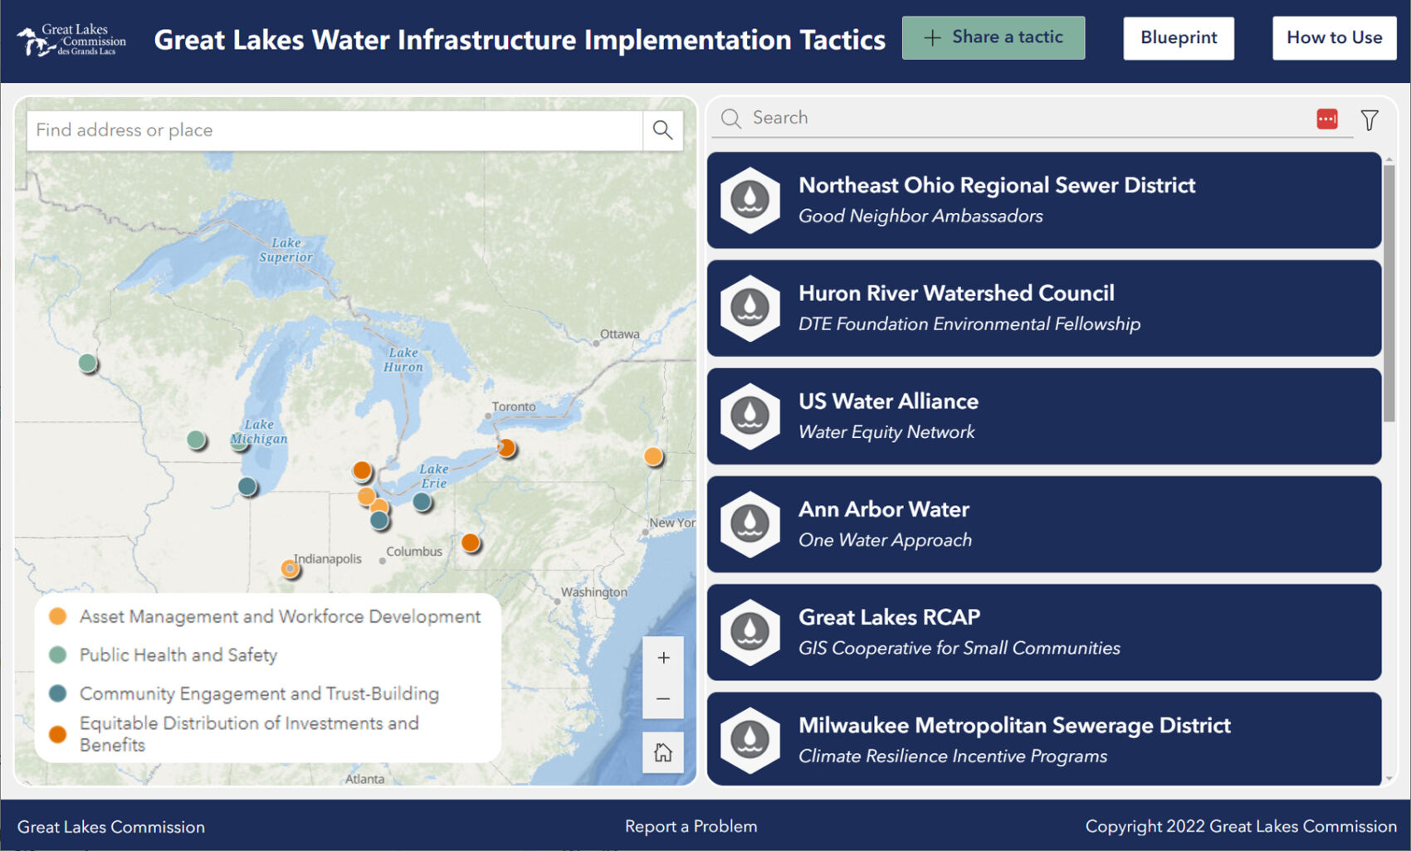Click the DTE Foundation Environmental Fellowship subtitle

coord(969,323)
